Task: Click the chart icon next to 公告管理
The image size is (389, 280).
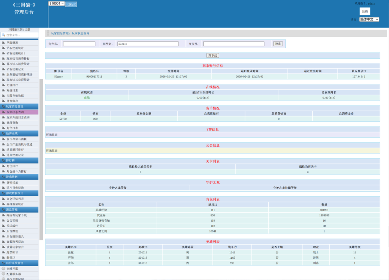Action: 3,220
